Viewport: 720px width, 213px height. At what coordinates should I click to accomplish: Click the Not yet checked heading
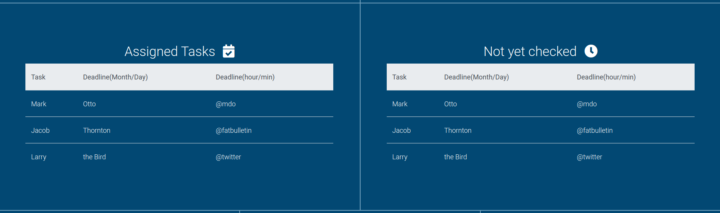[530, 51]
